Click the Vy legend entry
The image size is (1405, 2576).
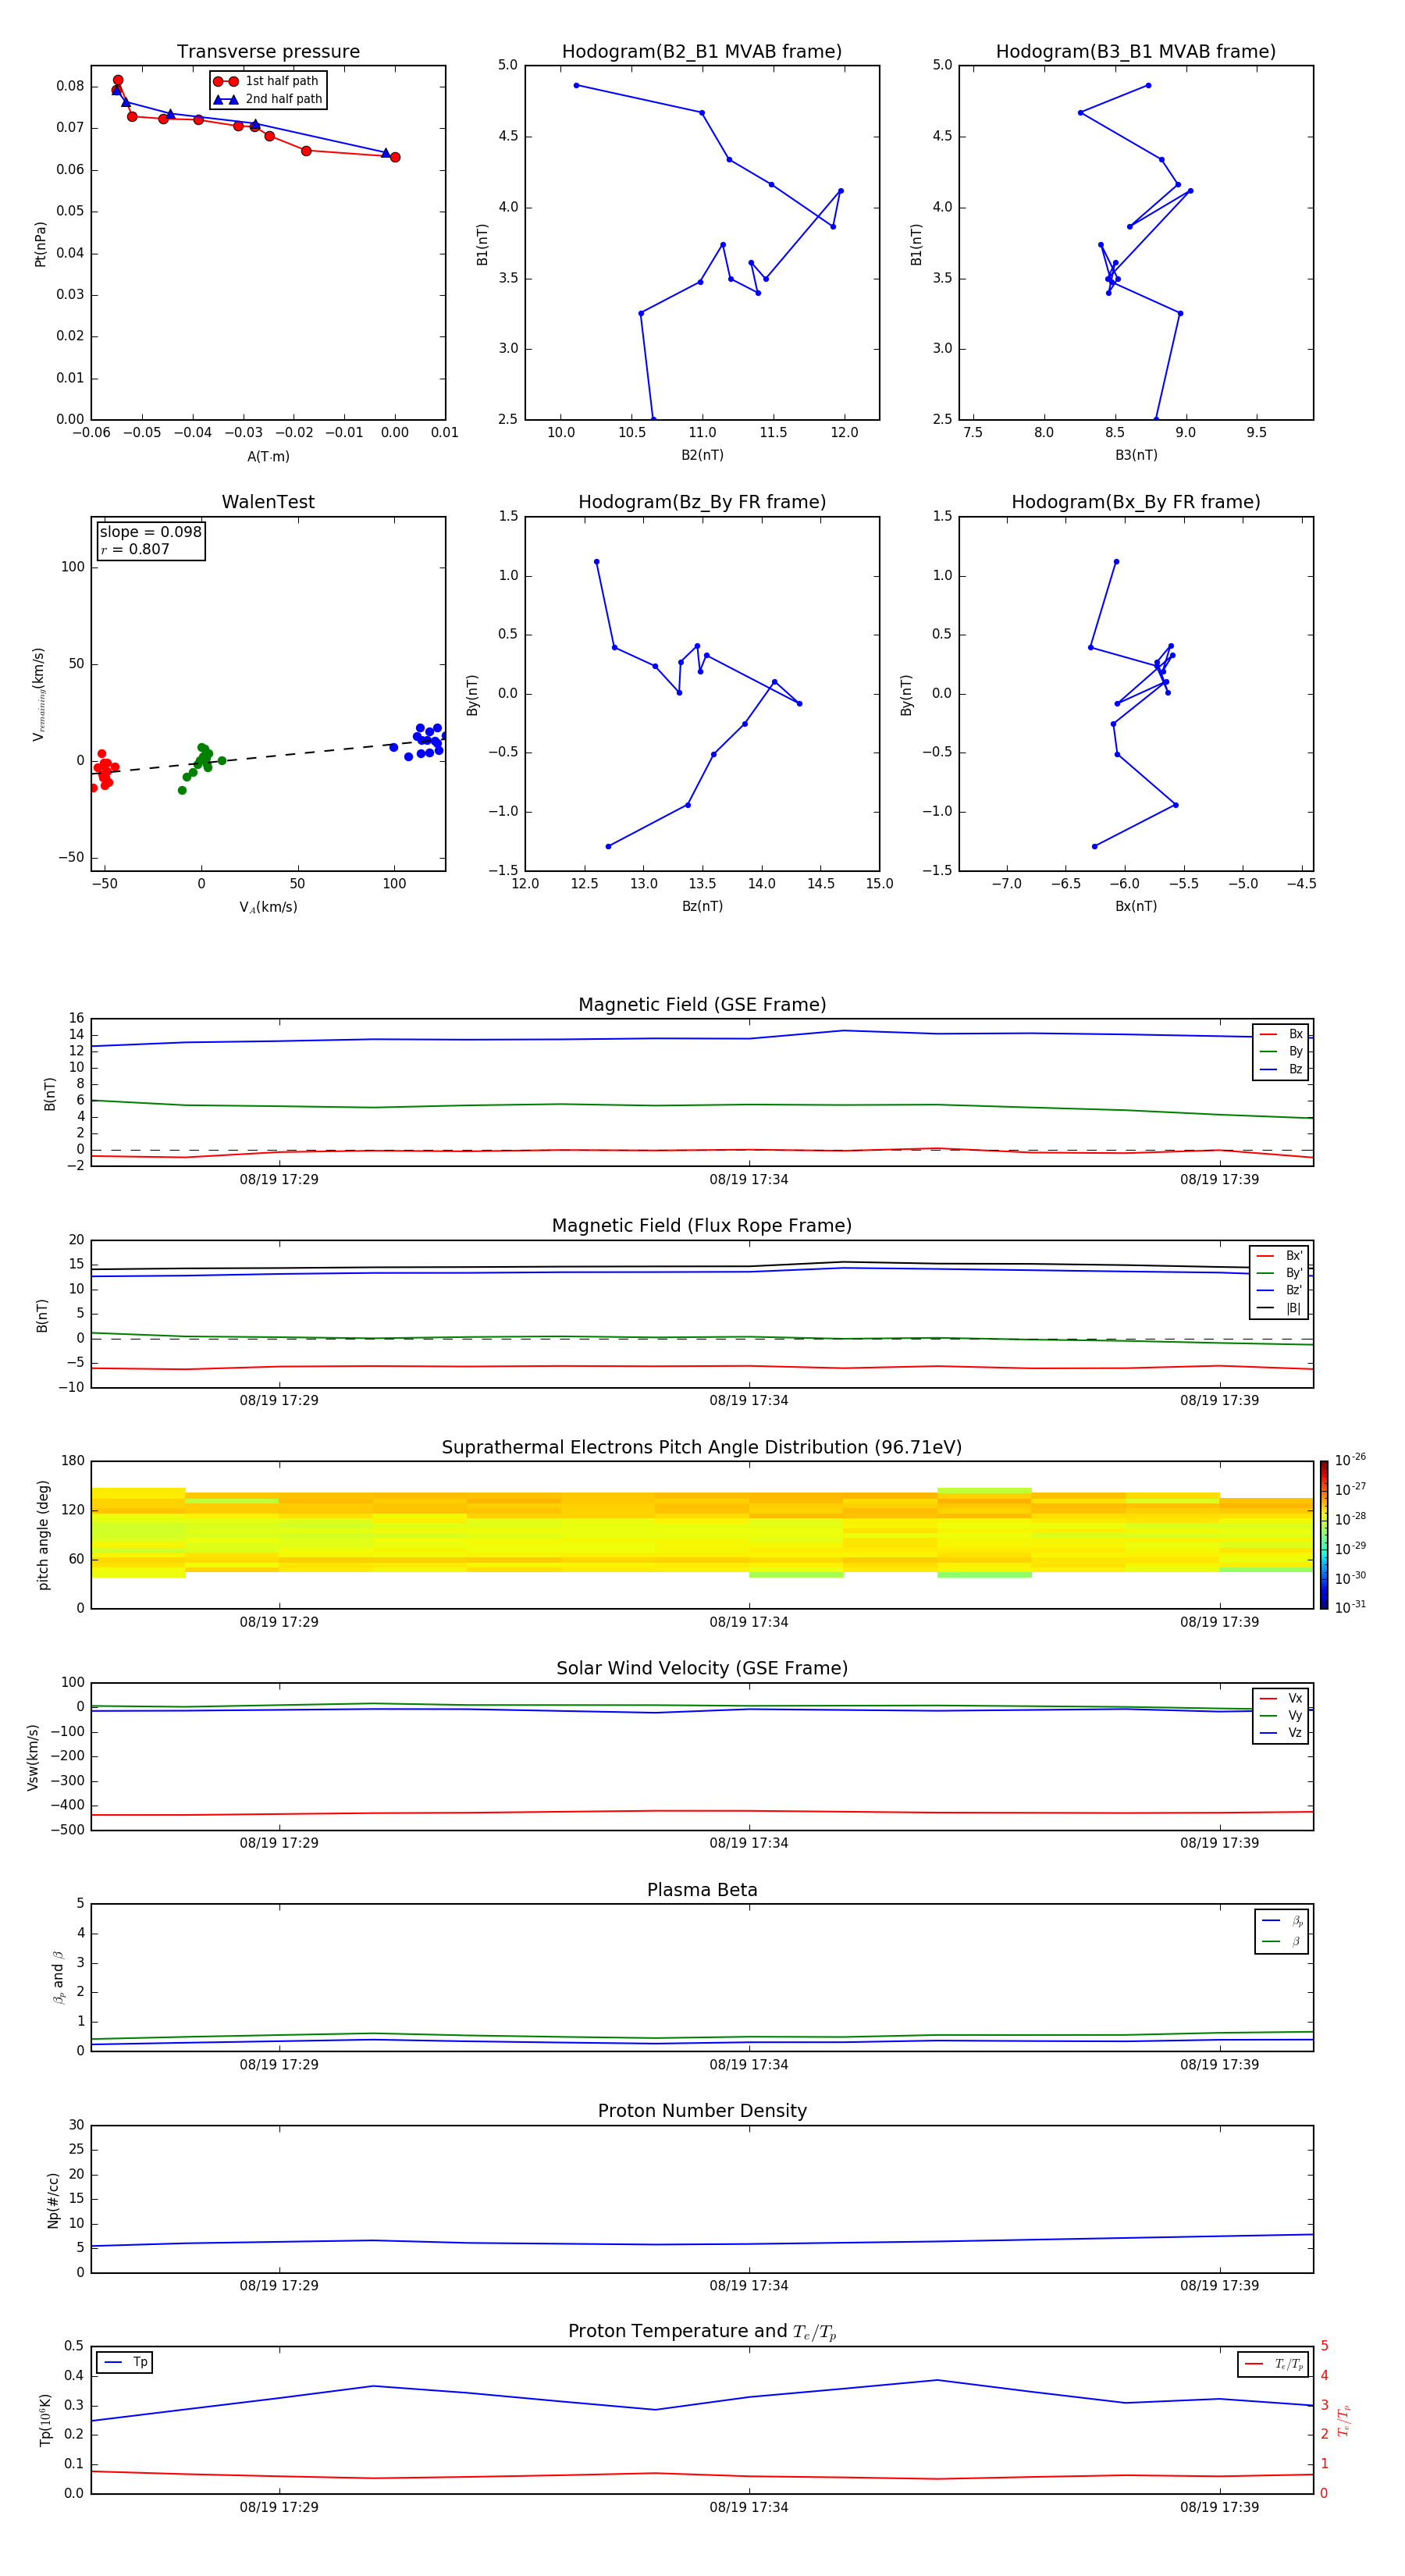(1281, 1715)
